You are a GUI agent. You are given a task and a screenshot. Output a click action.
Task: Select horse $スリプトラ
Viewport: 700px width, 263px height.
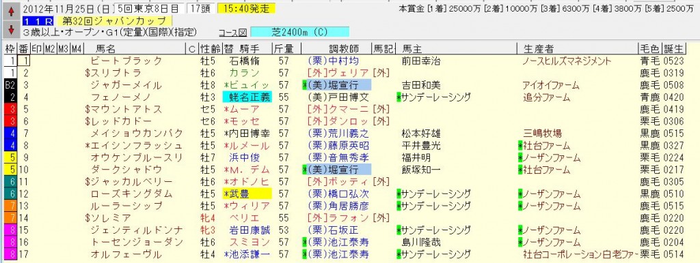113,73
